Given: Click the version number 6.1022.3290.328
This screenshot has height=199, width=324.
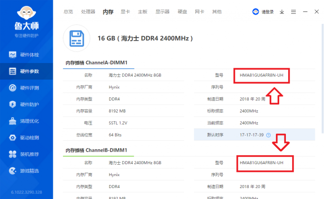Looking at the screenshot, I should point(27,192).
